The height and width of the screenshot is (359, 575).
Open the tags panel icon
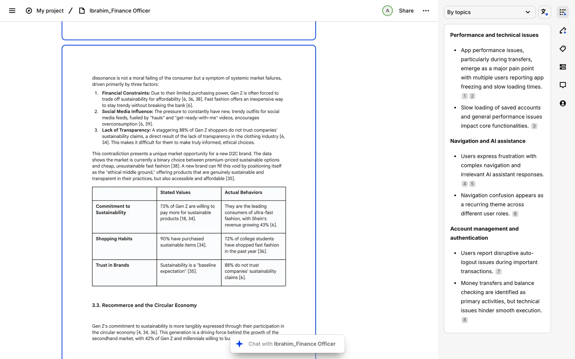click(563, 49)
